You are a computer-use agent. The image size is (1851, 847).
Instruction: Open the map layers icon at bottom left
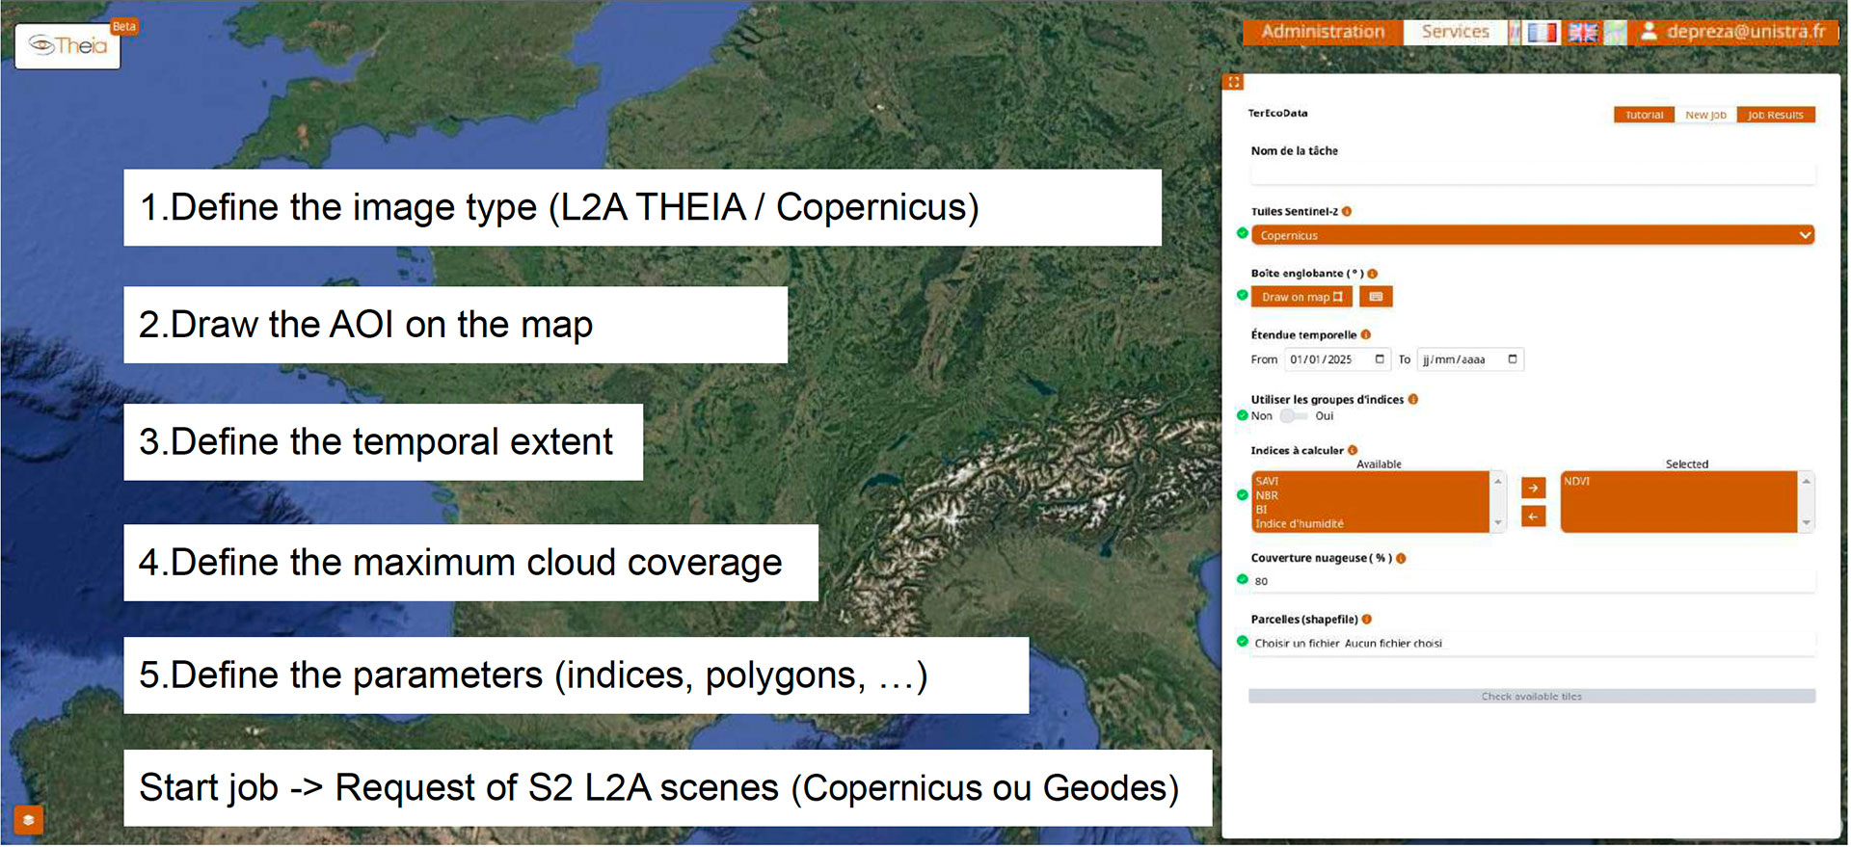[x=28, y=820]
